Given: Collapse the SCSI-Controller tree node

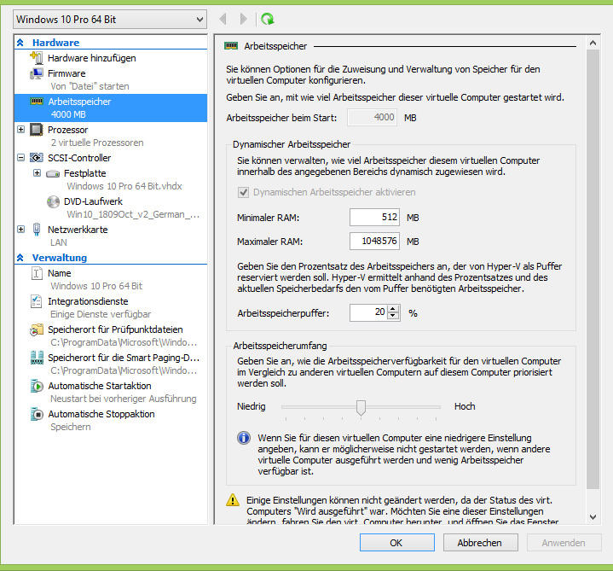Looking at the screenshot, I should pos(21,157).
